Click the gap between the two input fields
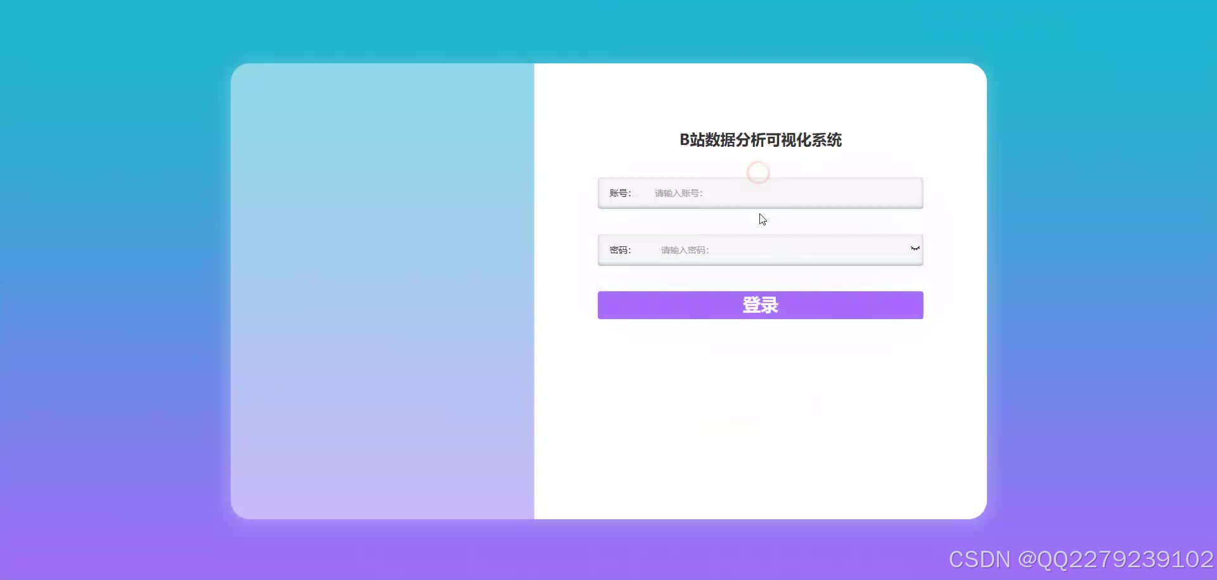Image resolution: width=1217 pixels, height=580 pixels. (x=760, y=220)
